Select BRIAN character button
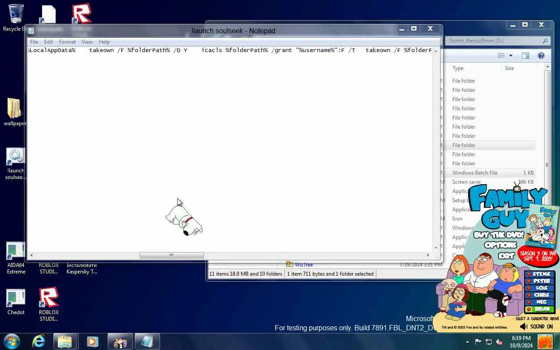The height and width of the screenshot is (350, 560). point(539,309)
